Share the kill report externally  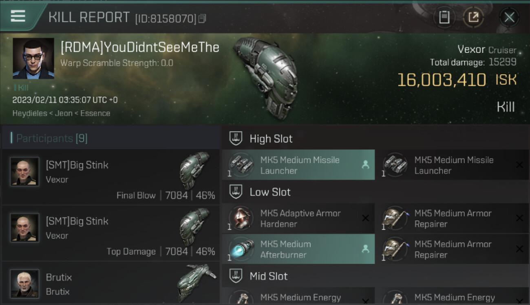473,17
